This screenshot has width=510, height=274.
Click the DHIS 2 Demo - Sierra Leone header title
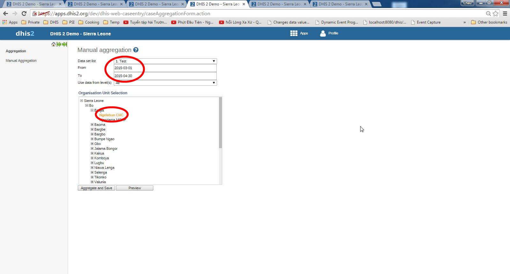80,34
